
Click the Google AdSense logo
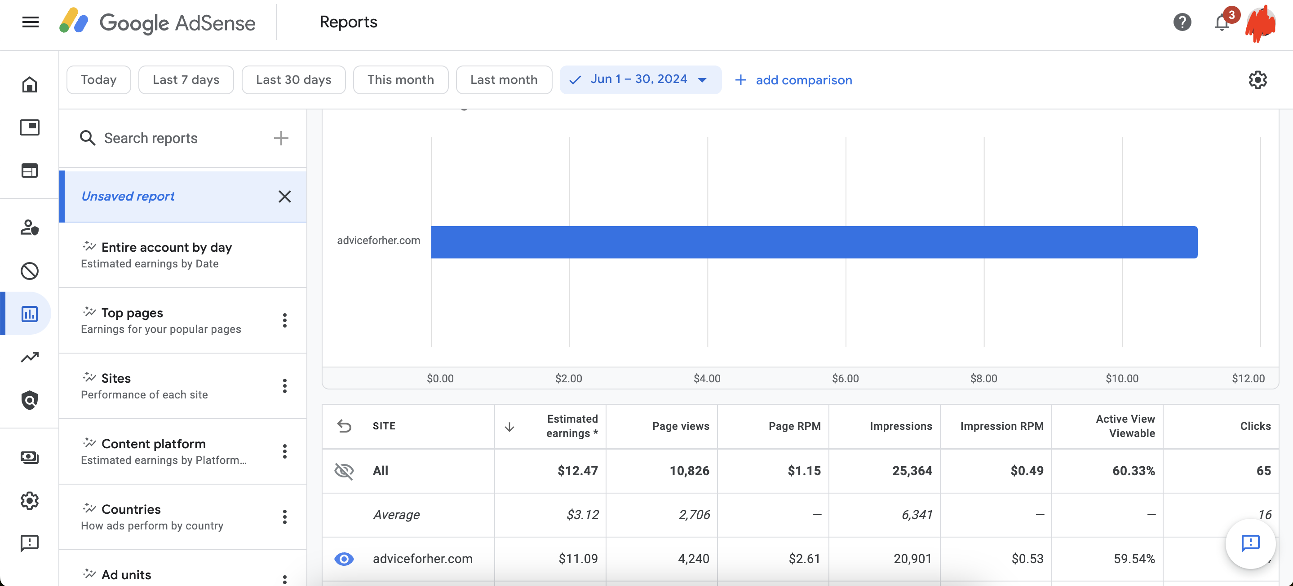coord(157,22)
